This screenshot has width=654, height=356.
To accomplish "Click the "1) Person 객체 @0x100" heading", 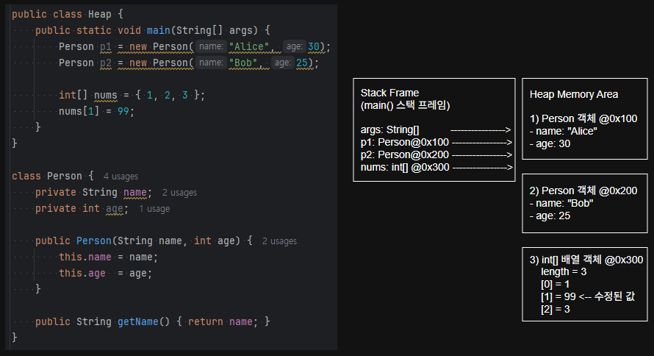I will click(583, 118).
